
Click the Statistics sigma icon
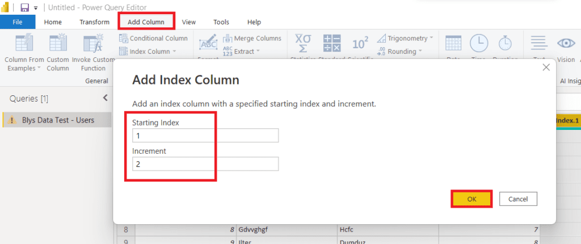click(x=303, y=43)
